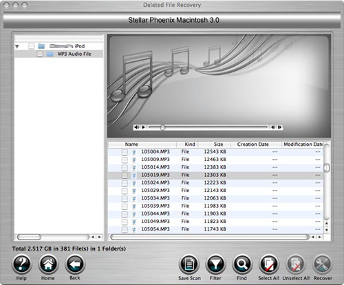Select the 105054.MP3 file name
This screenshot has width=344, height=285.
pos(155,229)
